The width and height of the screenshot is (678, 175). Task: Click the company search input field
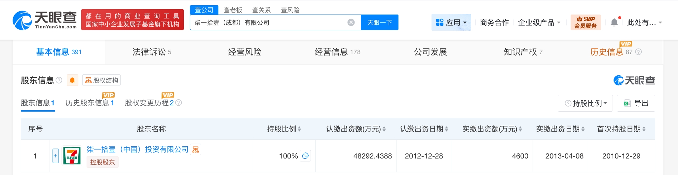point(268,22)
